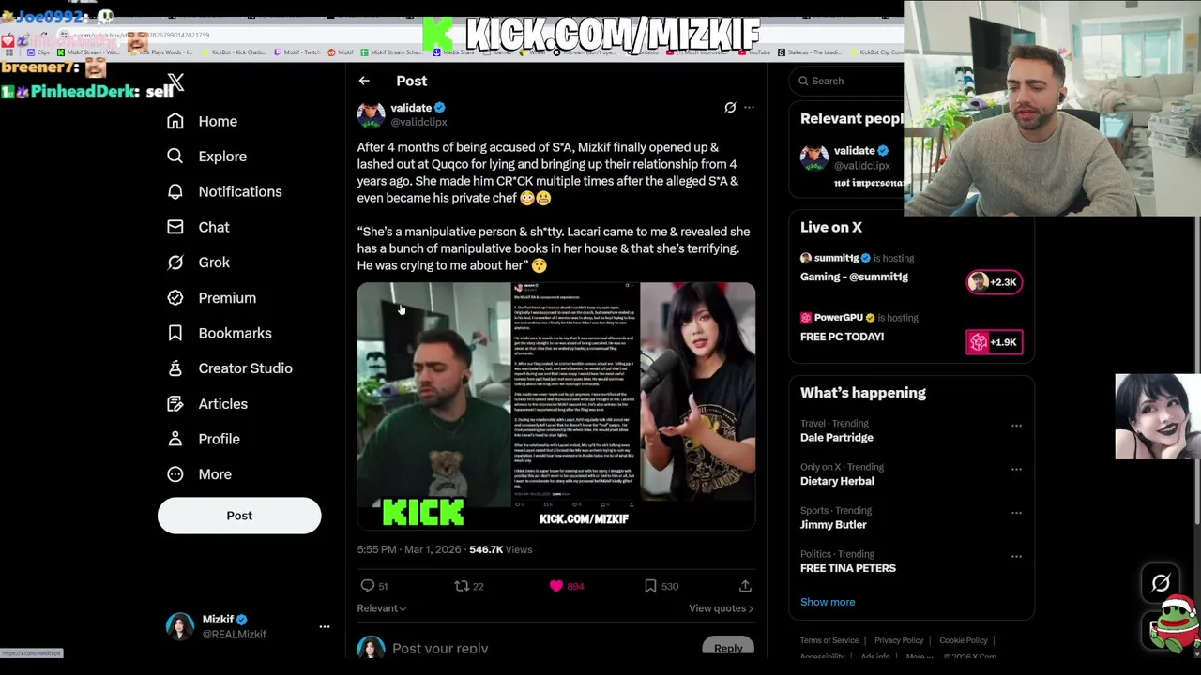The width and height of the screenshot is (1201, 675).
Task: Open Dale Partridge trending topic
Action: (837, 438)
